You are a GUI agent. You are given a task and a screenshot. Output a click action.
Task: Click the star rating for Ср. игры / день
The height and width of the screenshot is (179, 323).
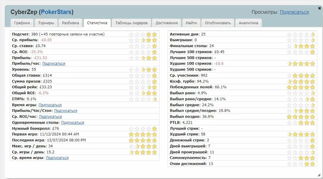[x=143, y=152]
